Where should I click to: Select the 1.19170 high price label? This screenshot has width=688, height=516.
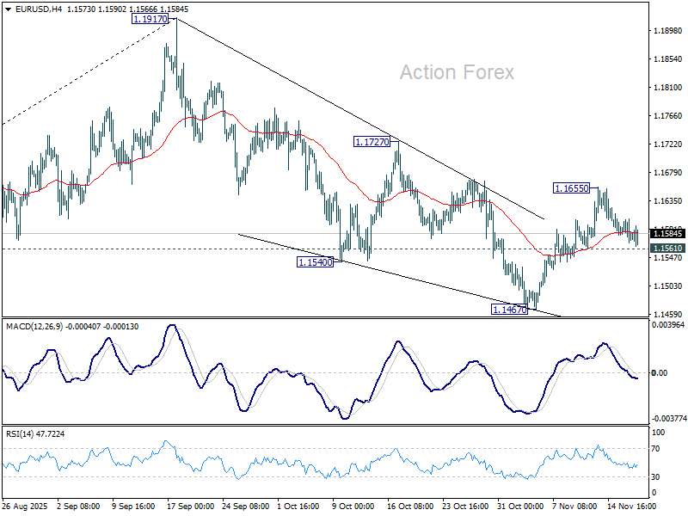click(150, 18)
